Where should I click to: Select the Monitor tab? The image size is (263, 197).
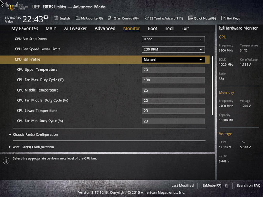(x=131, y=28)
